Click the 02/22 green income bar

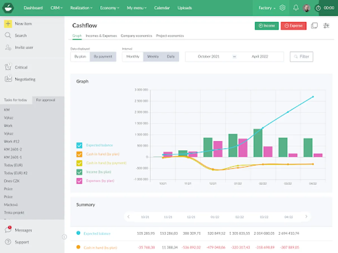(258, 143)
